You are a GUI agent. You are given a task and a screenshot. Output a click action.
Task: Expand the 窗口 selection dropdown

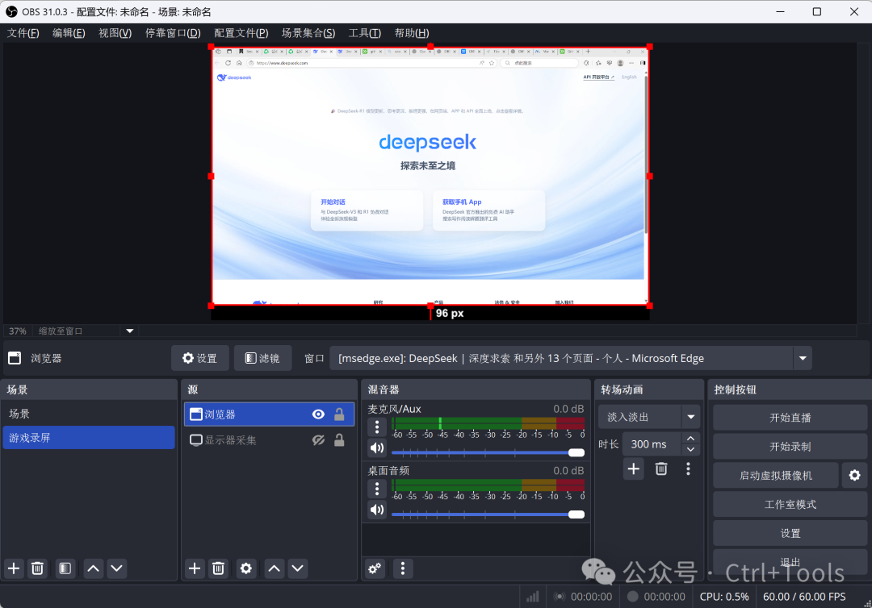(x=802, y=358)
